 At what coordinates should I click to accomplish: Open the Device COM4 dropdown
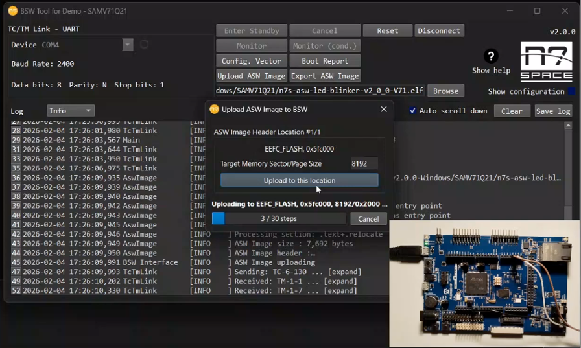128,45
